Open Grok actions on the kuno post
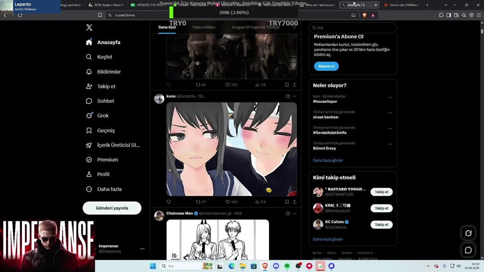The image size is (484, 272). [x=288, y=96]
